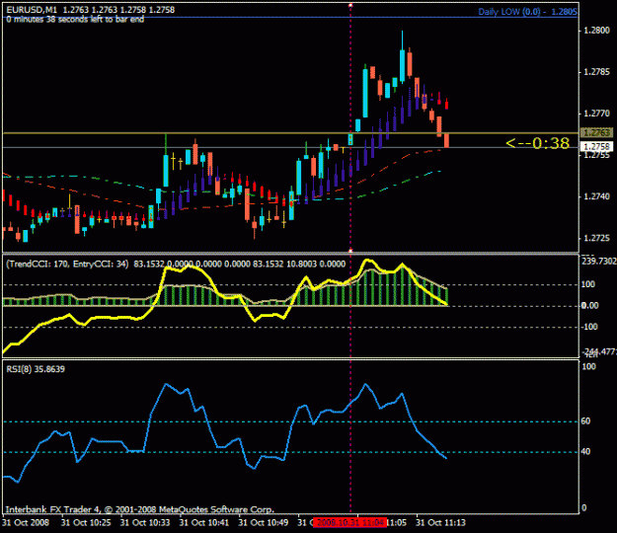Click the '31 Oct 10:49' time axis label
Image resolution: width=617 pixels, height=533 pixels.
pyautogui.click(x=263, y=523)
